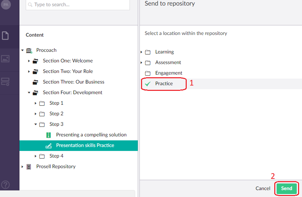
Task: Click the Send button
Action: 286,188
